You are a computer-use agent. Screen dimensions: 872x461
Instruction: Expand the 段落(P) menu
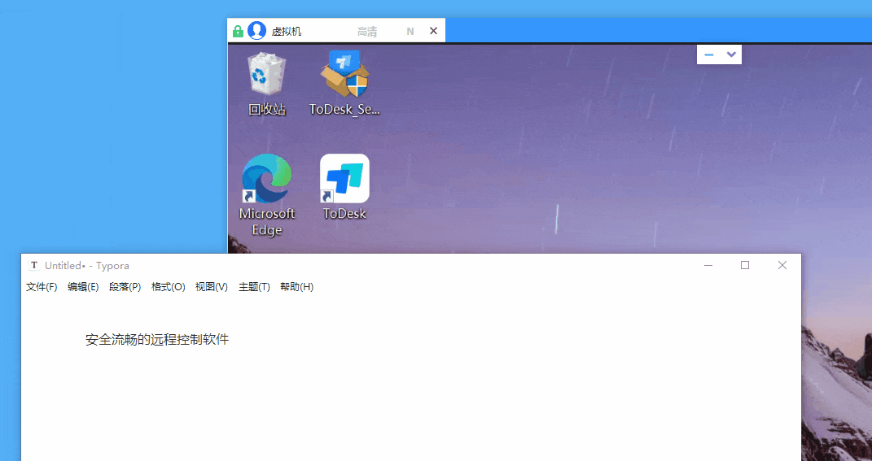click(125, 287)
